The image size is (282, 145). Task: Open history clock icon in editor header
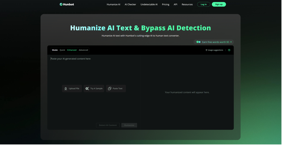(229, 50)
